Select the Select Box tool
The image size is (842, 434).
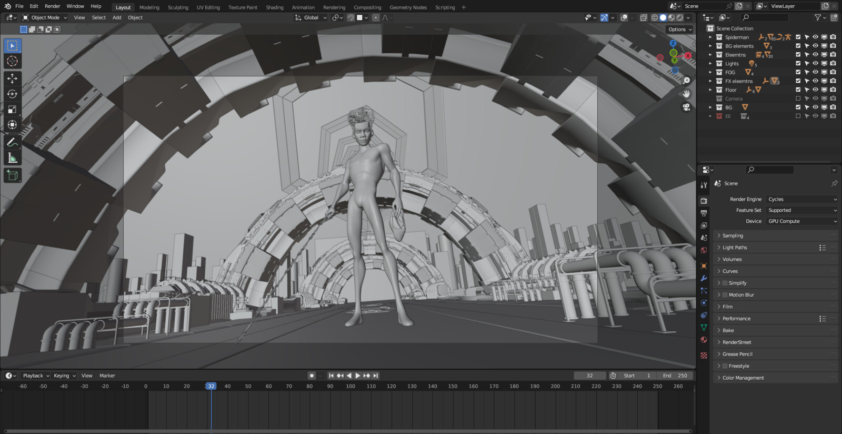(12, 46)
